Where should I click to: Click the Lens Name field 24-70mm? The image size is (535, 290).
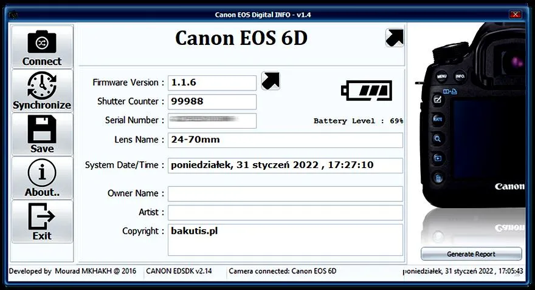[x=285, y=140]
